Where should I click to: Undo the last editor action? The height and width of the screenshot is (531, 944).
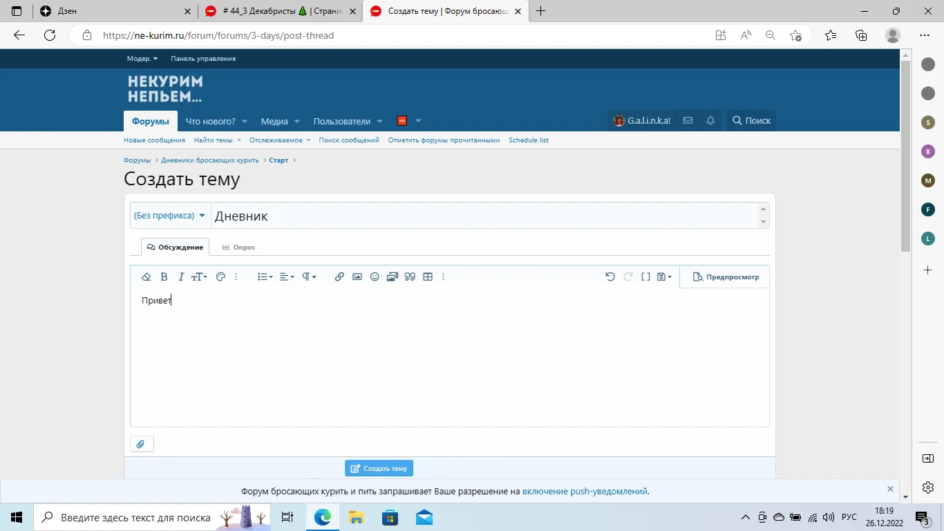pos(610,277)
